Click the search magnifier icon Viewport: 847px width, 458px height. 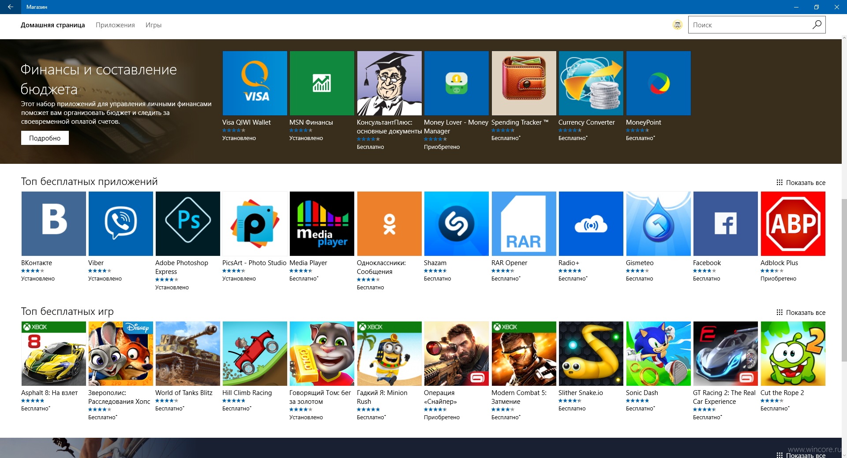coord(817,25)
